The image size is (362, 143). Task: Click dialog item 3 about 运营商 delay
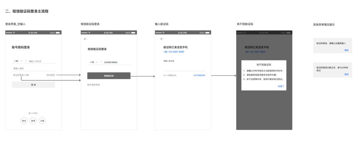(x=263, y=79)
